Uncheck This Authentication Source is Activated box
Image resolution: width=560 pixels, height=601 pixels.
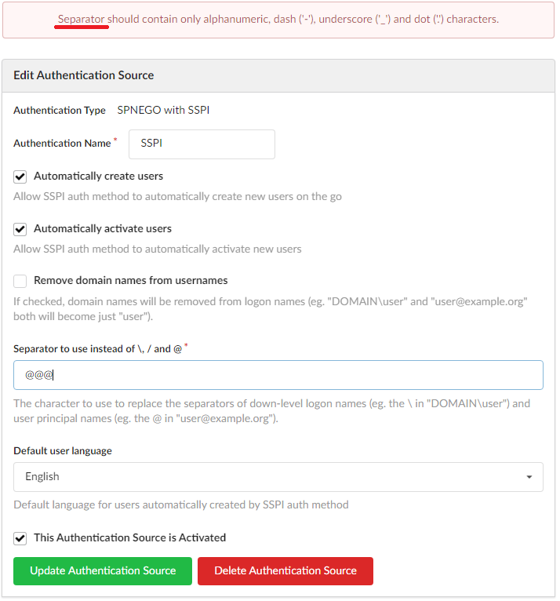tap(20, 538)
